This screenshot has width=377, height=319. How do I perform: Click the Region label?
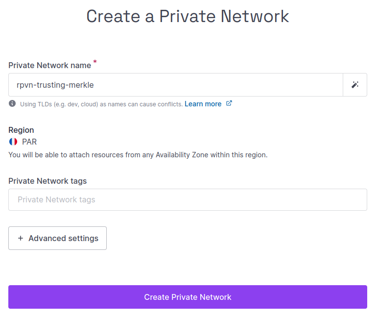(x=21, y=130)
